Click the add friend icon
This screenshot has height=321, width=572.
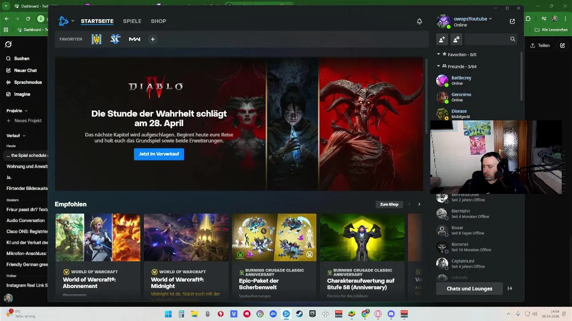pyautogui.click(x=442, y=39)
